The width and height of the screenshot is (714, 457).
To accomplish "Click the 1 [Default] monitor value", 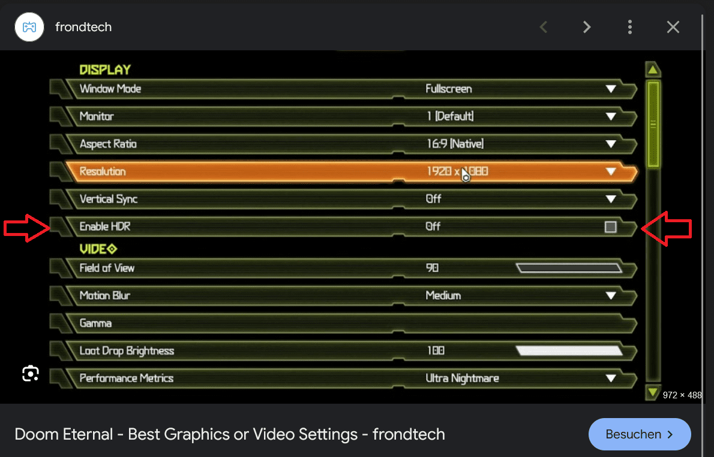I will [450, 116].
